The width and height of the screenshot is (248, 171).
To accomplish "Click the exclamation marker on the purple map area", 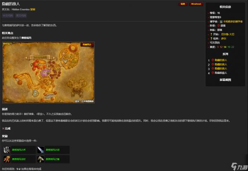I will click(48, 73).
